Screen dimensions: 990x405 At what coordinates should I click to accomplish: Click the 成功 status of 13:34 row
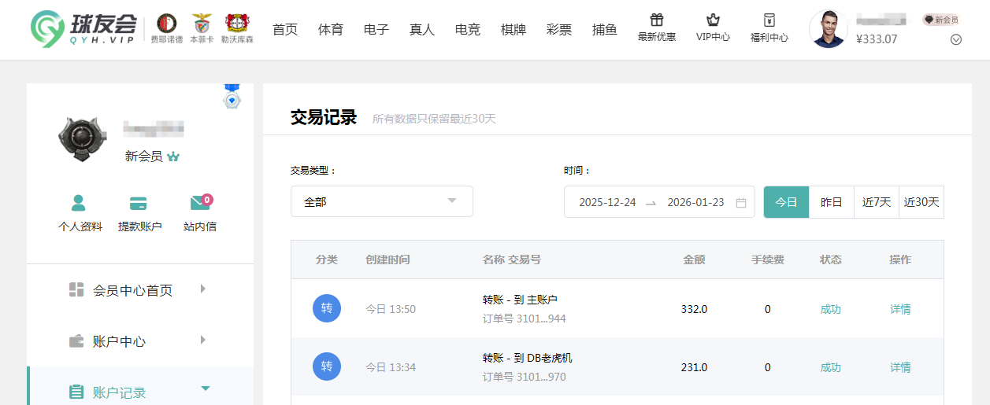point(831,367)
